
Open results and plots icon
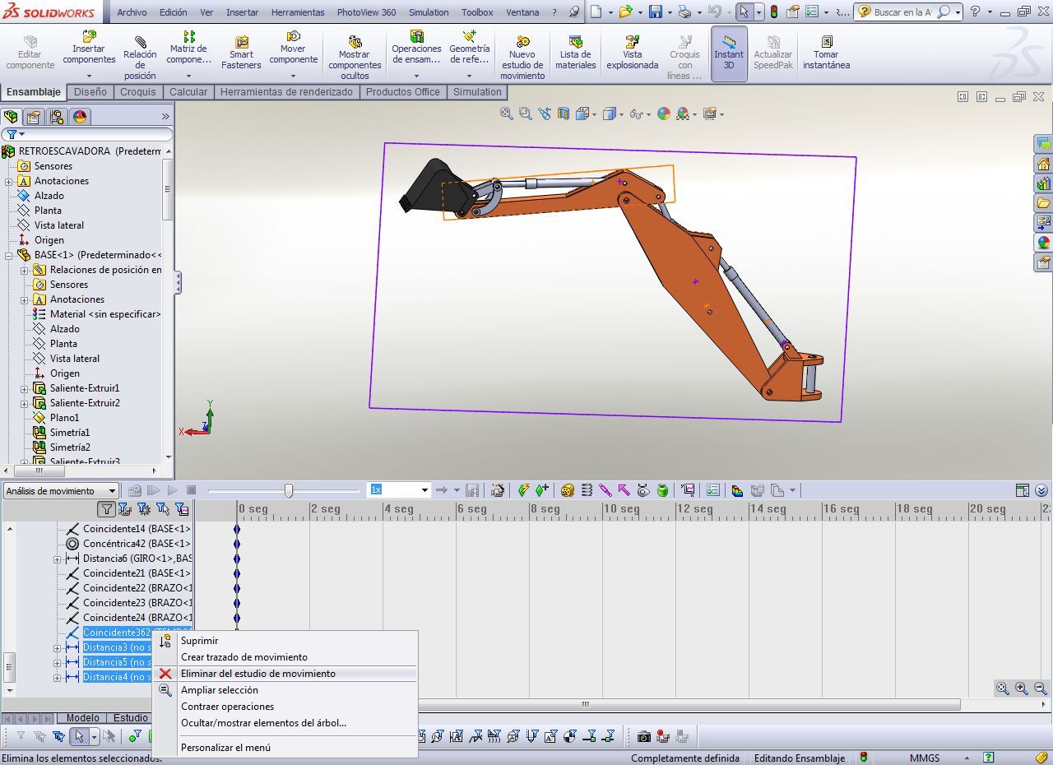coord(688,490)
